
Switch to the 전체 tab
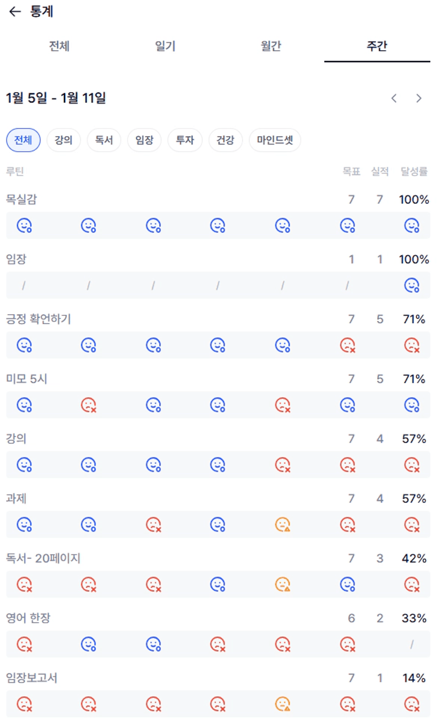[59, 47]
